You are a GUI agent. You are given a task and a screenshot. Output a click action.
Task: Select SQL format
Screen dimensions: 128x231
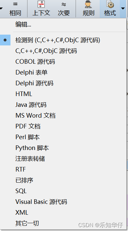[21, 191]
